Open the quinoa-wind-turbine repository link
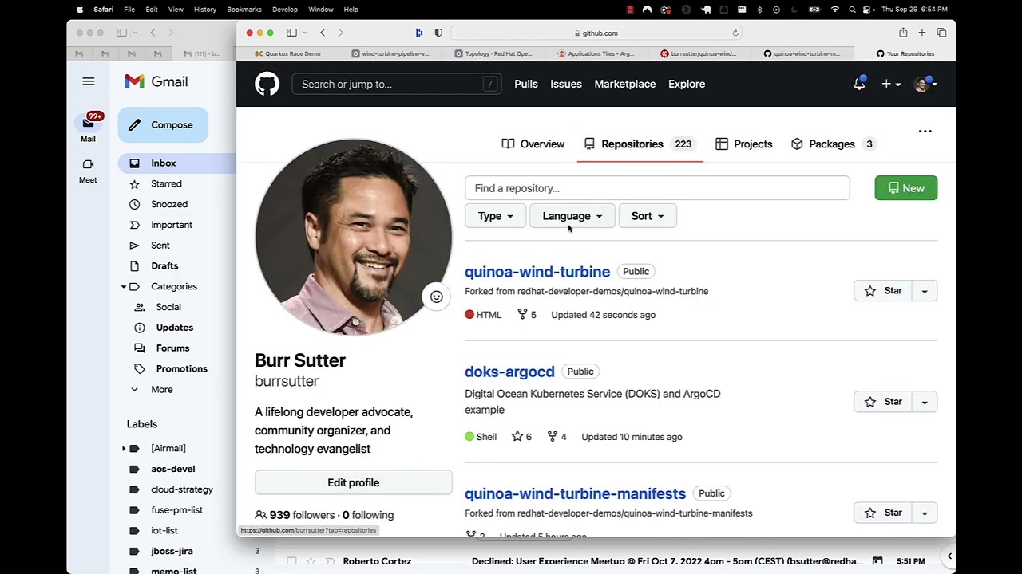Viewport: 1022px width, 574px height. [537, 272]
